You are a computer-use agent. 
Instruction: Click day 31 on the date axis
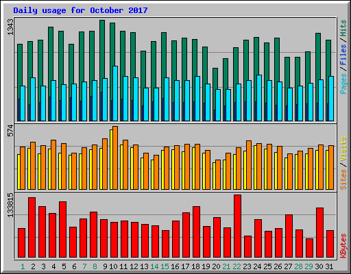coord(329,266)
